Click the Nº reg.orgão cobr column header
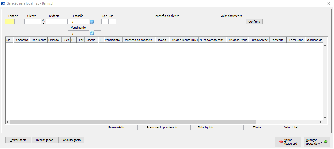 [x=212, y=40]
